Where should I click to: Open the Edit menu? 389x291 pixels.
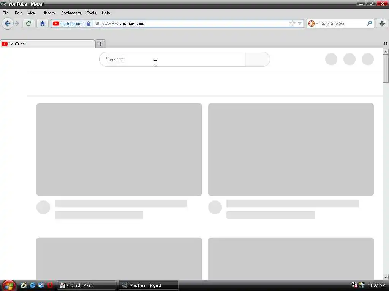pyautogui.click(x=18, y=13)
